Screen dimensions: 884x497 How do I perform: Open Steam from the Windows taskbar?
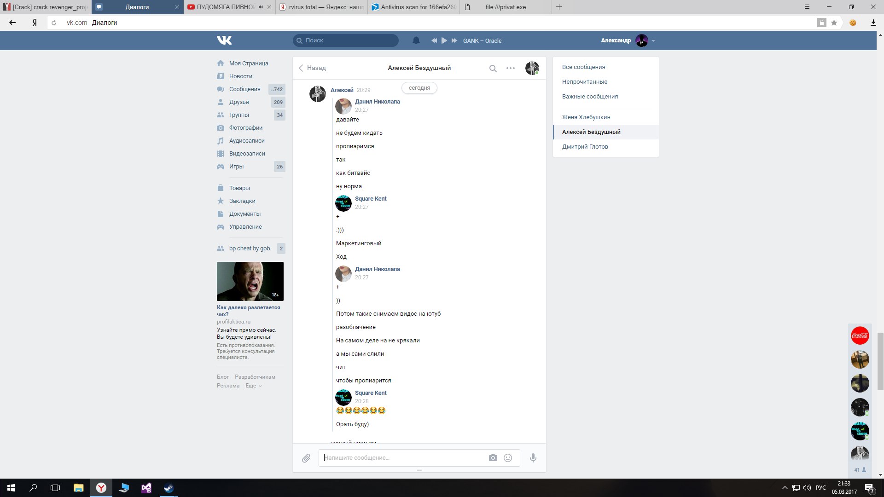[169, 488]
